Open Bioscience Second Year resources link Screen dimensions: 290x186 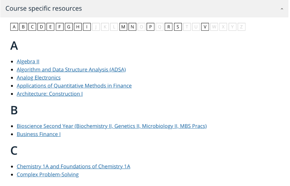(111, 126)
